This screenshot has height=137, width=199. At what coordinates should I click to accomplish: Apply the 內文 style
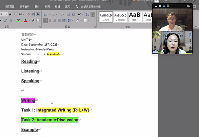pyautogui.click(x=106, y=17)
